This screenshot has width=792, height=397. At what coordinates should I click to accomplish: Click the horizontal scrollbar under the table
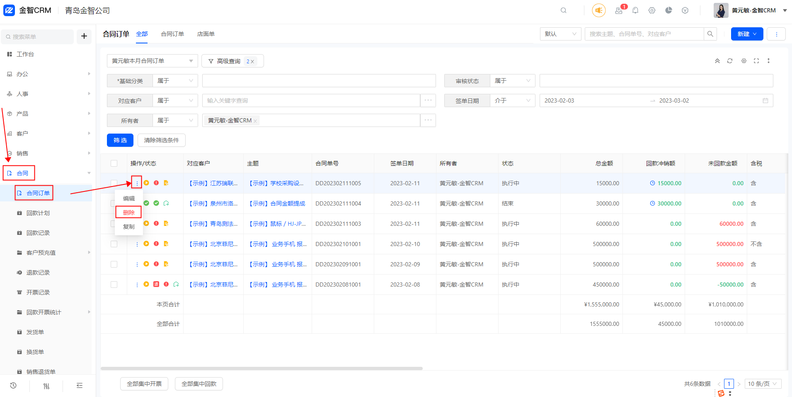pyautogui.click(x=261, y=368)
